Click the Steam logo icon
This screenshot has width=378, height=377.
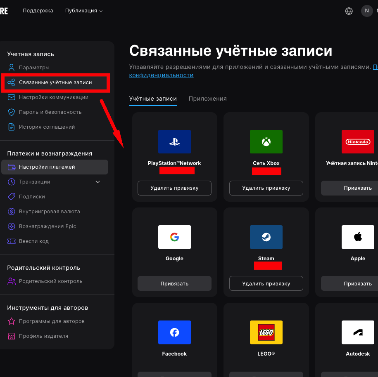click(266, 237)
